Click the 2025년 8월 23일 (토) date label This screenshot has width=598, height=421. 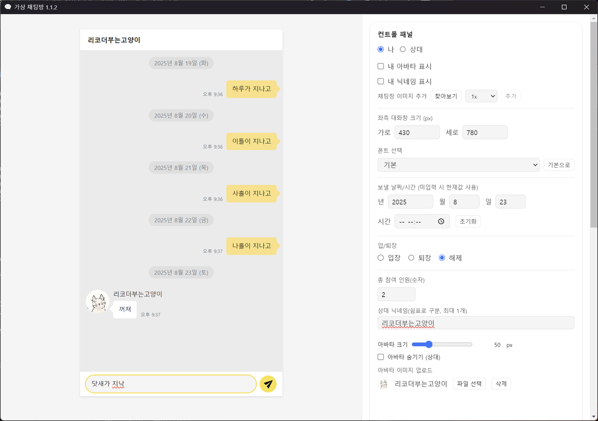click(181, 272)
